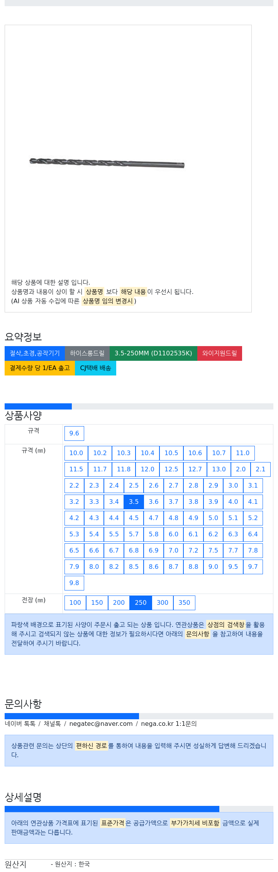This screenshot has height=872, width=278.
Task: Select the 9.6 size option
Action: click(x=74, y=433)
